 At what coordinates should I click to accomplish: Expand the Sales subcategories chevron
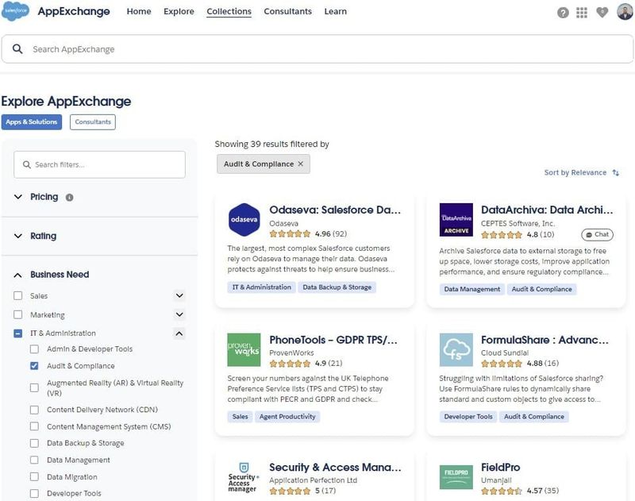tap(179, 295)
